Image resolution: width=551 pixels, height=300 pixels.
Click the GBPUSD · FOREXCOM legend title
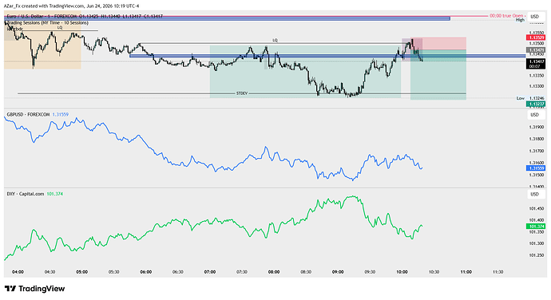[x=29, y=115]
